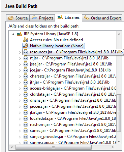Viewport: 124px width, 152px height.
Task: Expand the jsse.jar tree entry
Action: [x=20, y=64]
